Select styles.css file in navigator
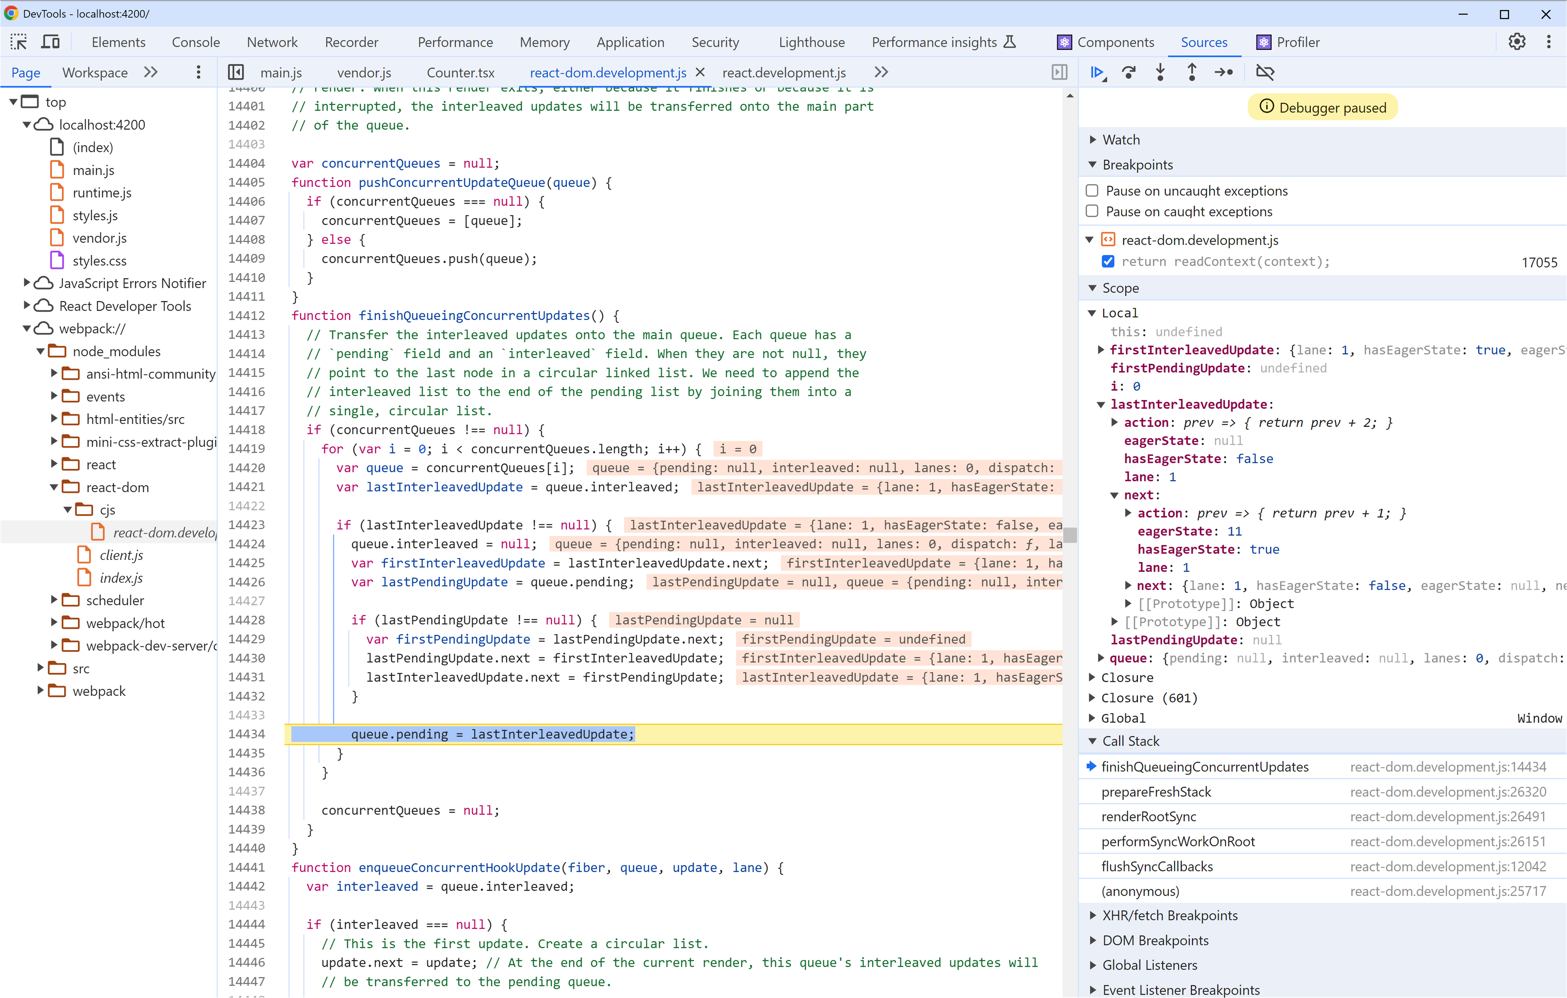 [100, 260]
